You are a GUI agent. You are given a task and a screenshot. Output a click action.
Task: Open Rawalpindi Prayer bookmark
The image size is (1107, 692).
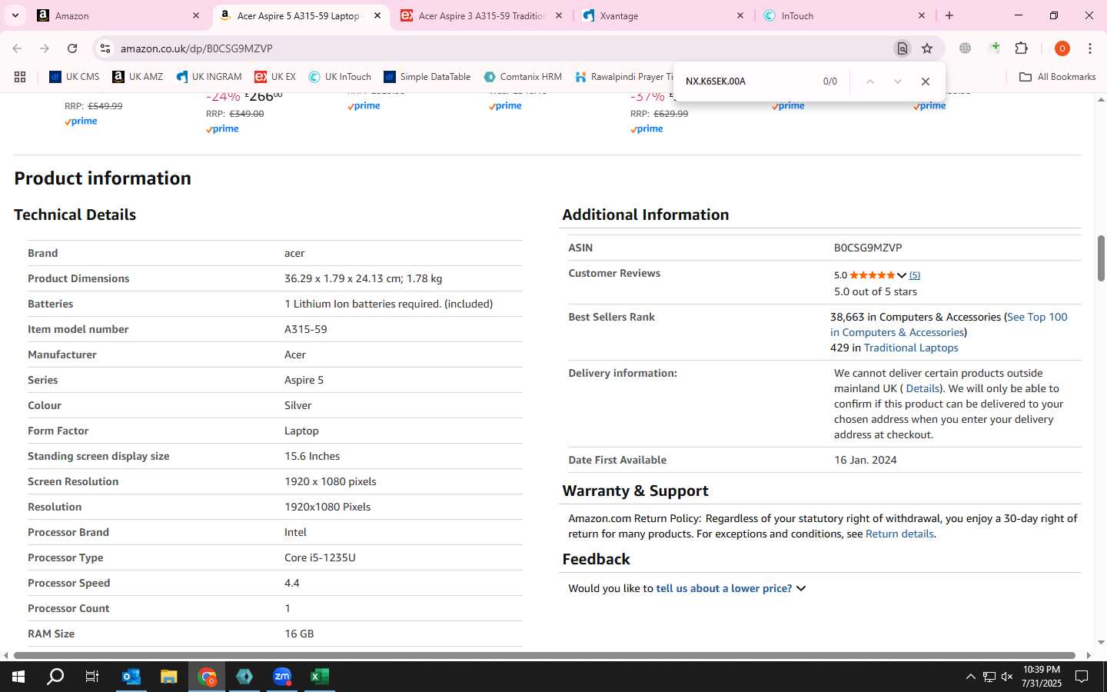624,77
